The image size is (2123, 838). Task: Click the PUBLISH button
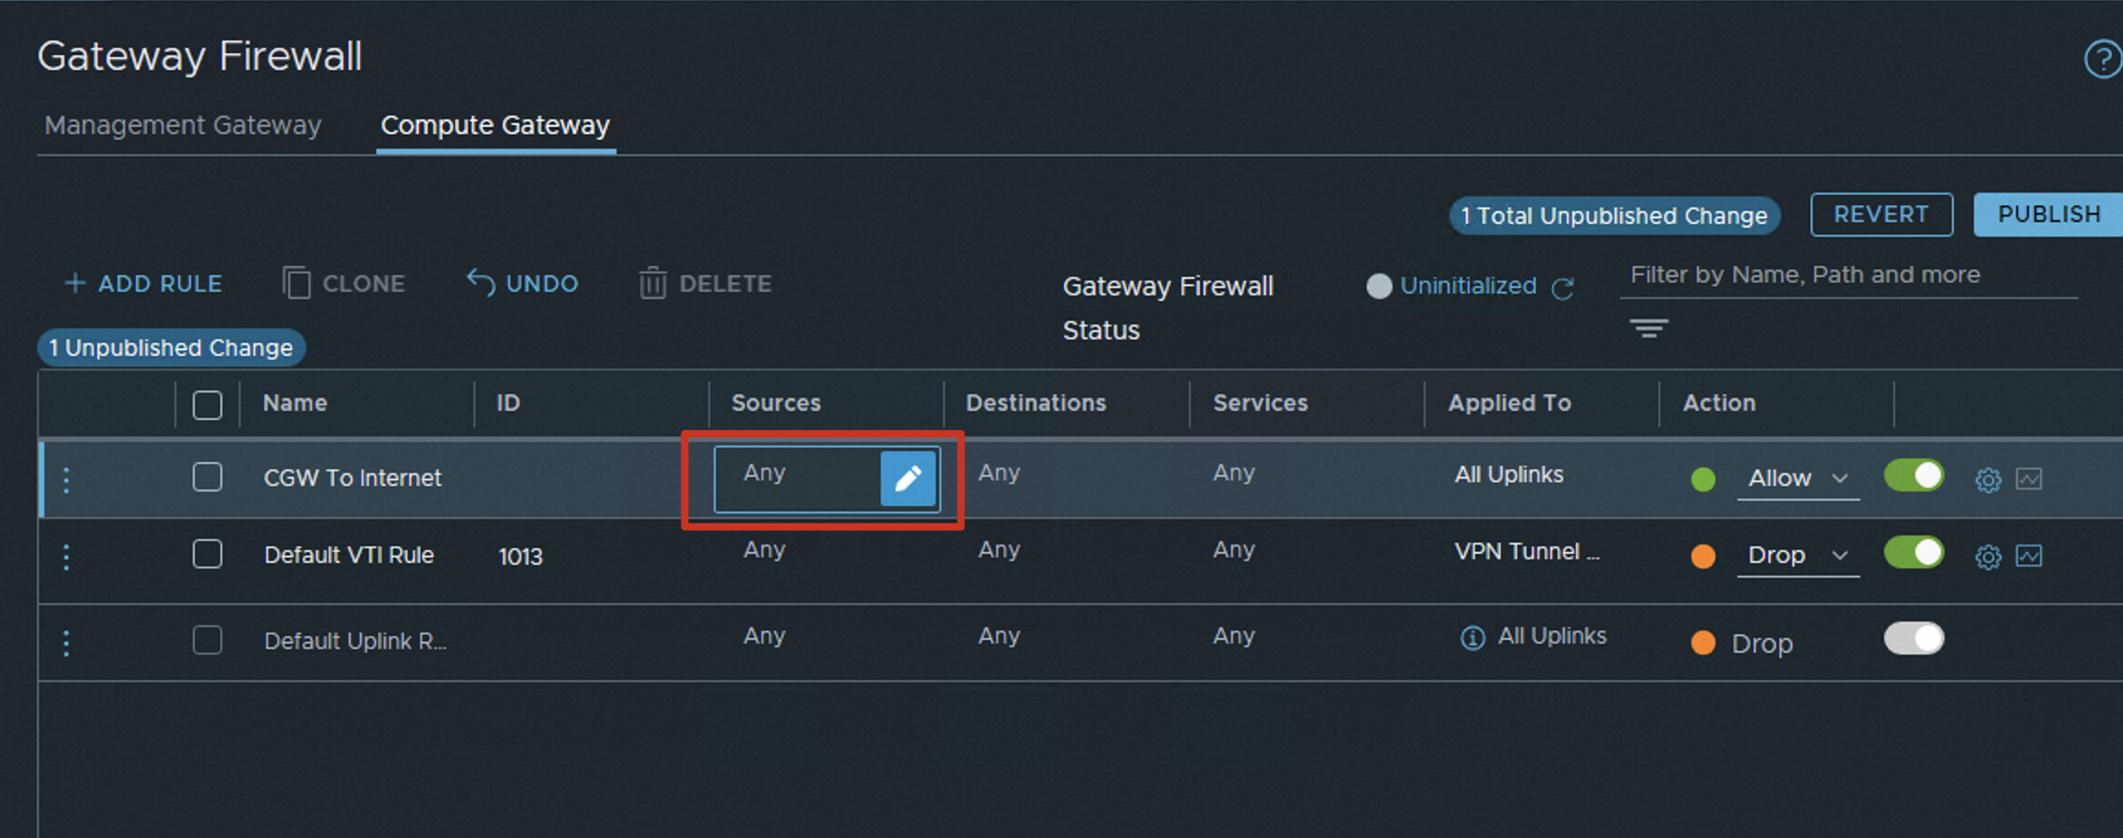pos(2048,215)
